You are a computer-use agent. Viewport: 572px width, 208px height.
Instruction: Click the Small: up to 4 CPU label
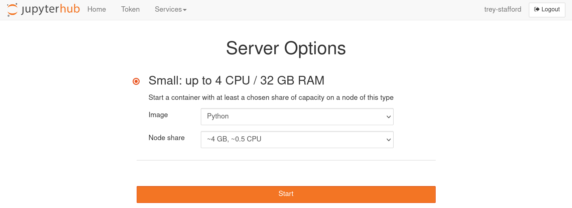pyautogui.click(x=236, y=81)
